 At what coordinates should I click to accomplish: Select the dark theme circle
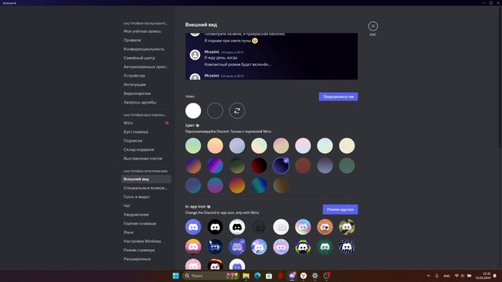[x=215, y=110]
